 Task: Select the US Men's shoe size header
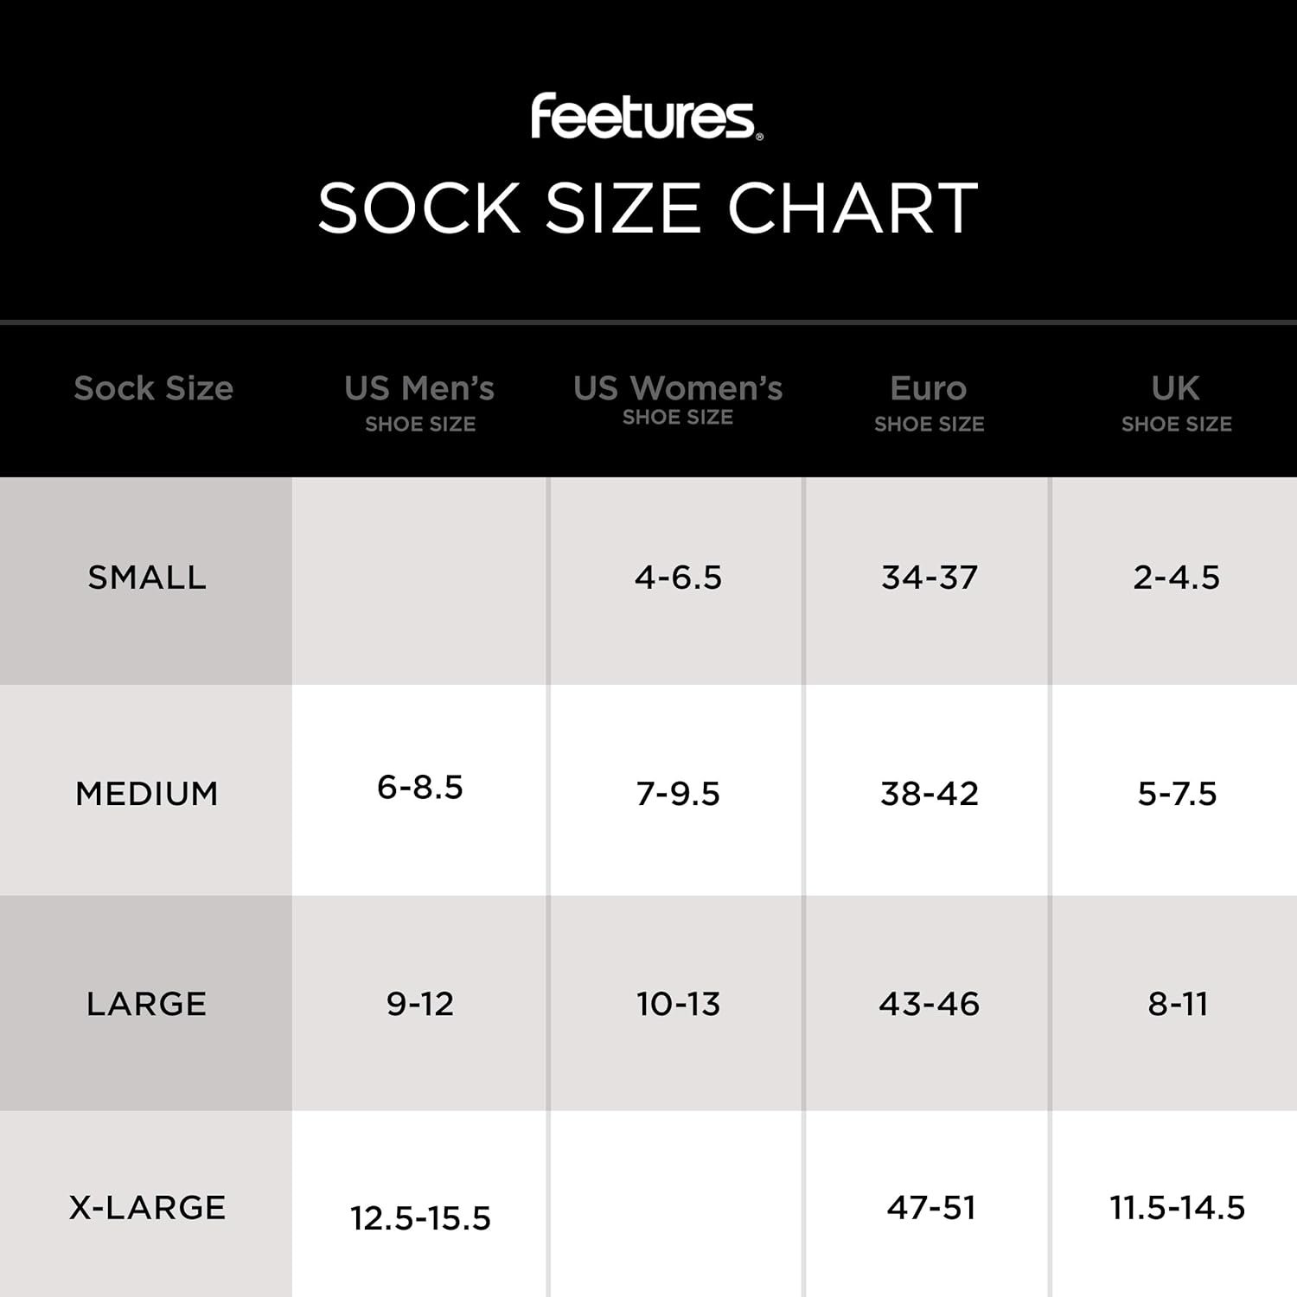(419, 400)
